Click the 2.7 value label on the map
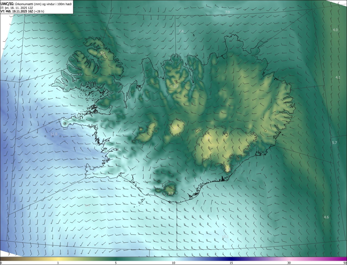This screenshot has width=347, height=265. pos(176,86)
